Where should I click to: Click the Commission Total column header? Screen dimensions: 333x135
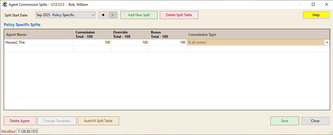93,35
